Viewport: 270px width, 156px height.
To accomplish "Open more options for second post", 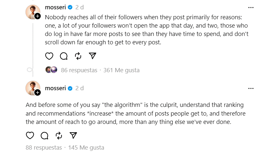I will click(251, 88).
